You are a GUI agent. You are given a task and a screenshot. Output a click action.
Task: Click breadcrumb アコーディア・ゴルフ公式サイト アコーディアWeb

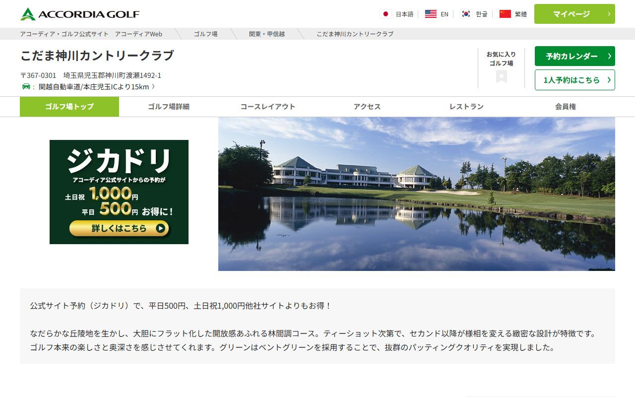point(91,34)
